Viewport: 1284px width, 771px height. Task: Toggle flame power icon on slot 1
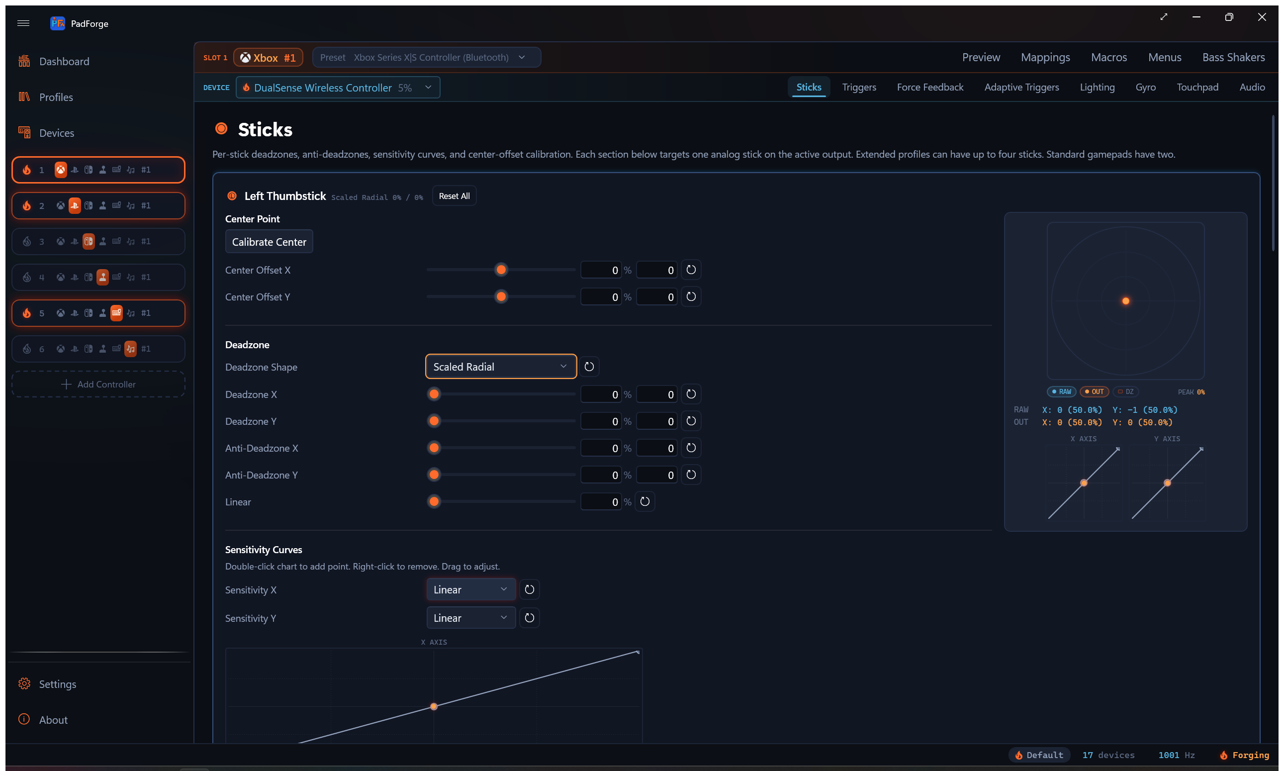27,170
